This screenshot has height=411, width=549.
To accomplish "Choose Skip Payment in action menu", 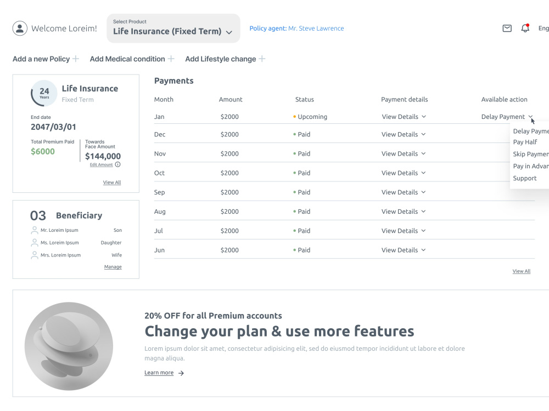I will click(531, 154).
